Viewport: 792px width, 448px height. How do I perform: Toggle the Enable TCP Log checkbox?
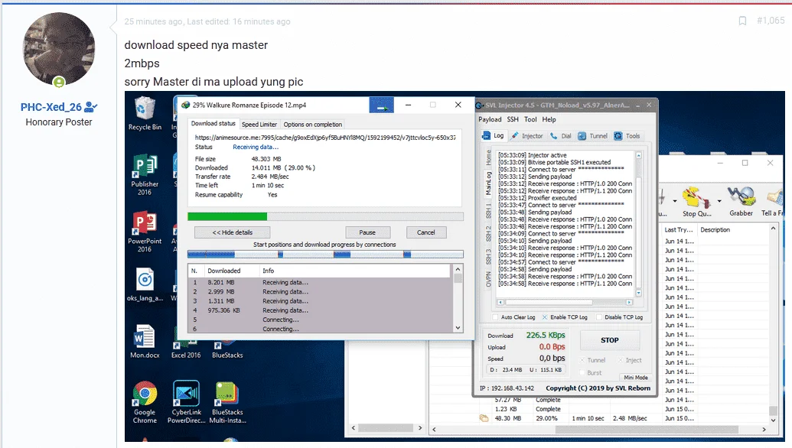tap(545, 317)
